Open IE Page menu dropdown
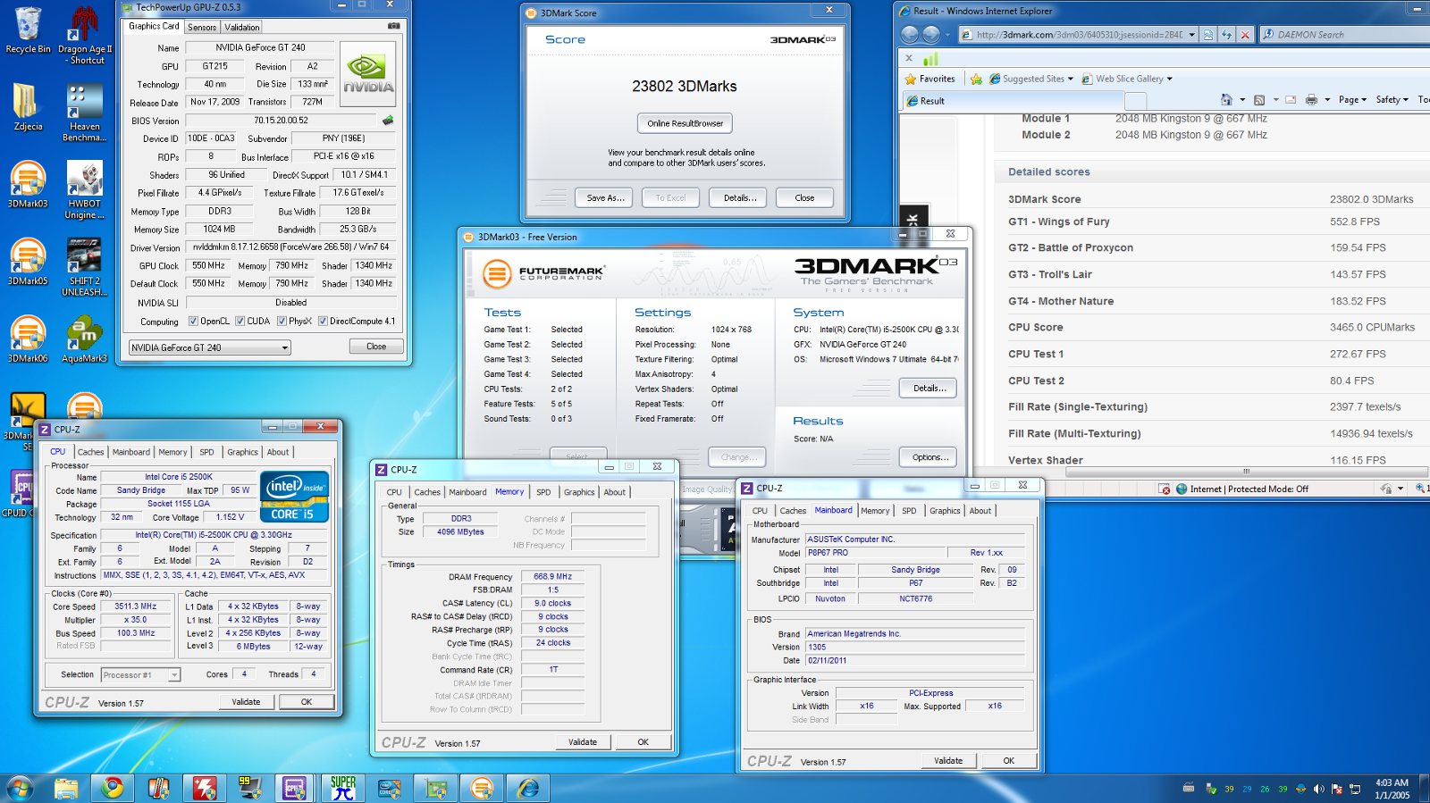 (1352, 100)
